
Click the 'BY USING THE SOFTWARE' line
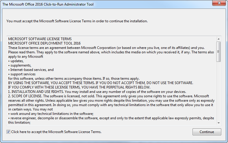coord(101,83)
